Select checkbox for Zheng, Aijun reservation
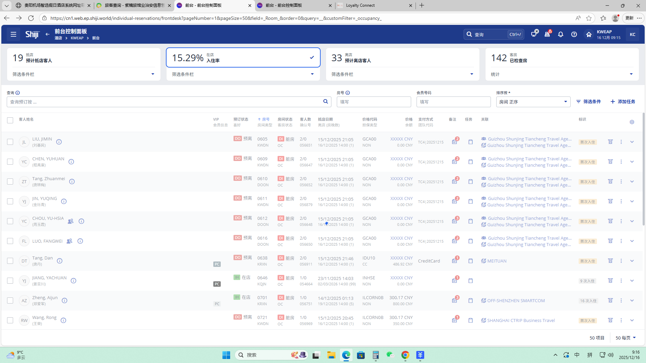The height and width of the screenshot is (363, 646). [10, 300]
